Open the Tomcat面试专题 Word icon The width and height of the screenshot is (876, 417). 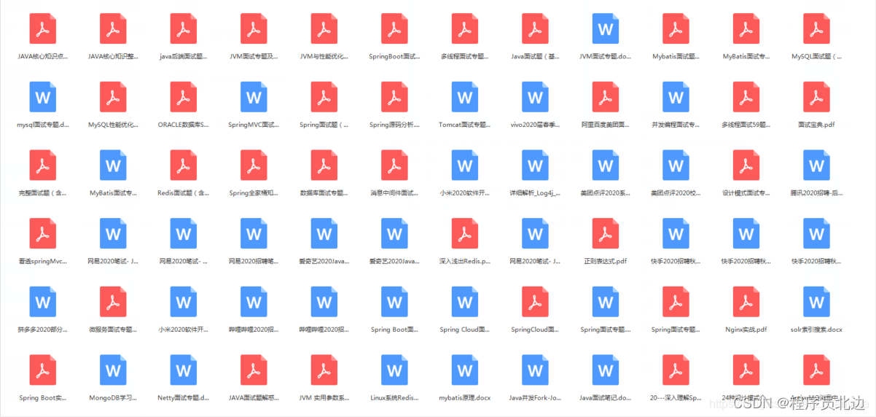point(465,97)
